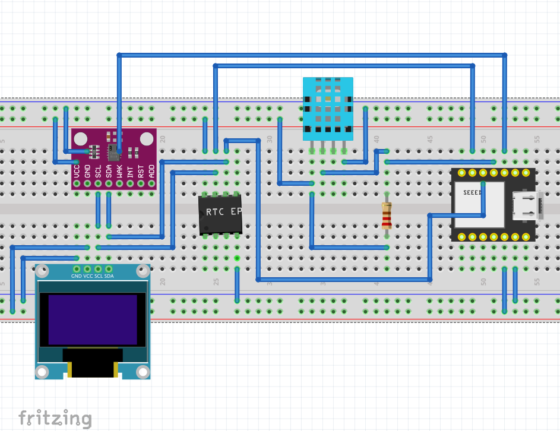The width and height of the screenshot is (560, 431).
Task: Click the OLED display purple screen
Action: tap(92, 319)
